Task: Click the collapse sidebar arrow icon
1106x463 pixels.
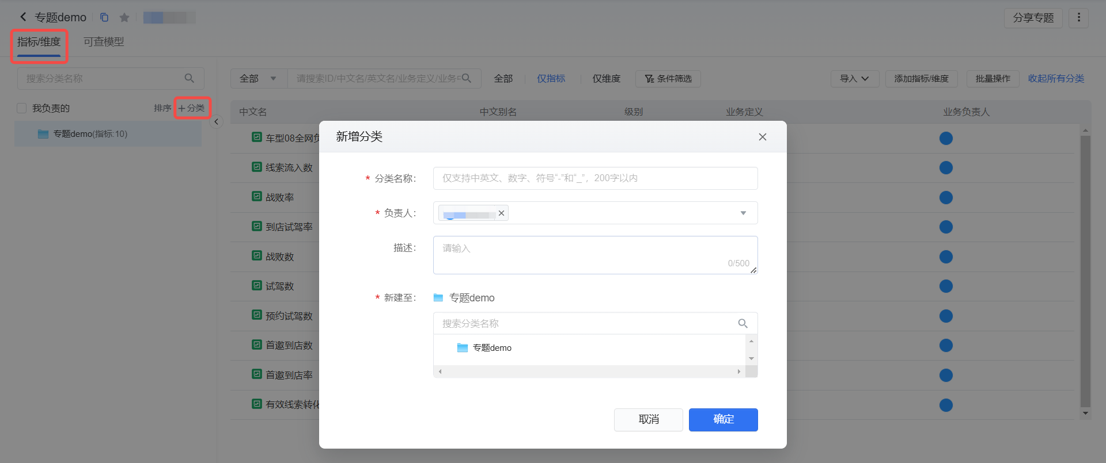Action: [x=217, y=122]
